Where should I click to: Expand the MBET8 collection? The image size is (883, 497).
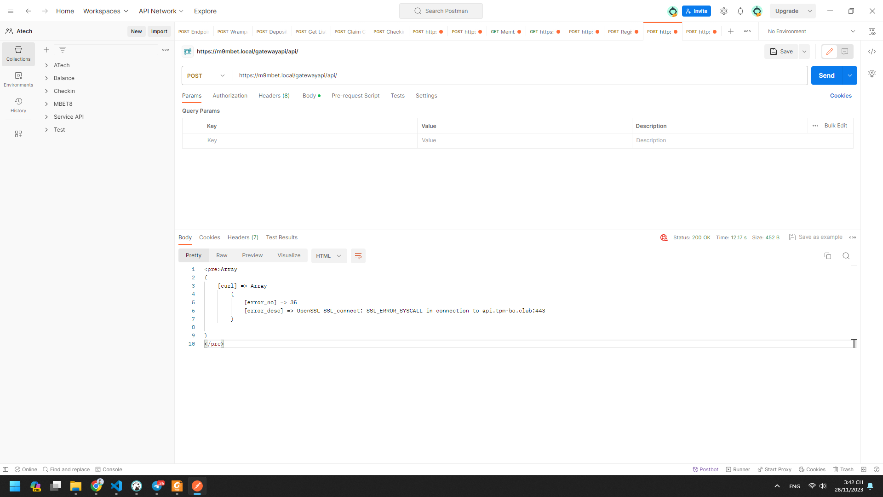click(46, 104)
